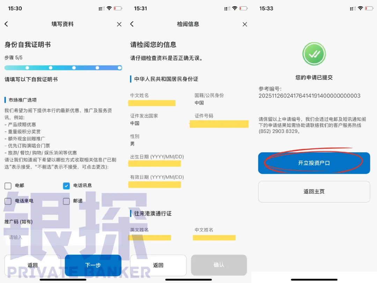Click the battery icon on the 15:33 status bar
This screenshot has width=377, height=283.
click(369, 8)
